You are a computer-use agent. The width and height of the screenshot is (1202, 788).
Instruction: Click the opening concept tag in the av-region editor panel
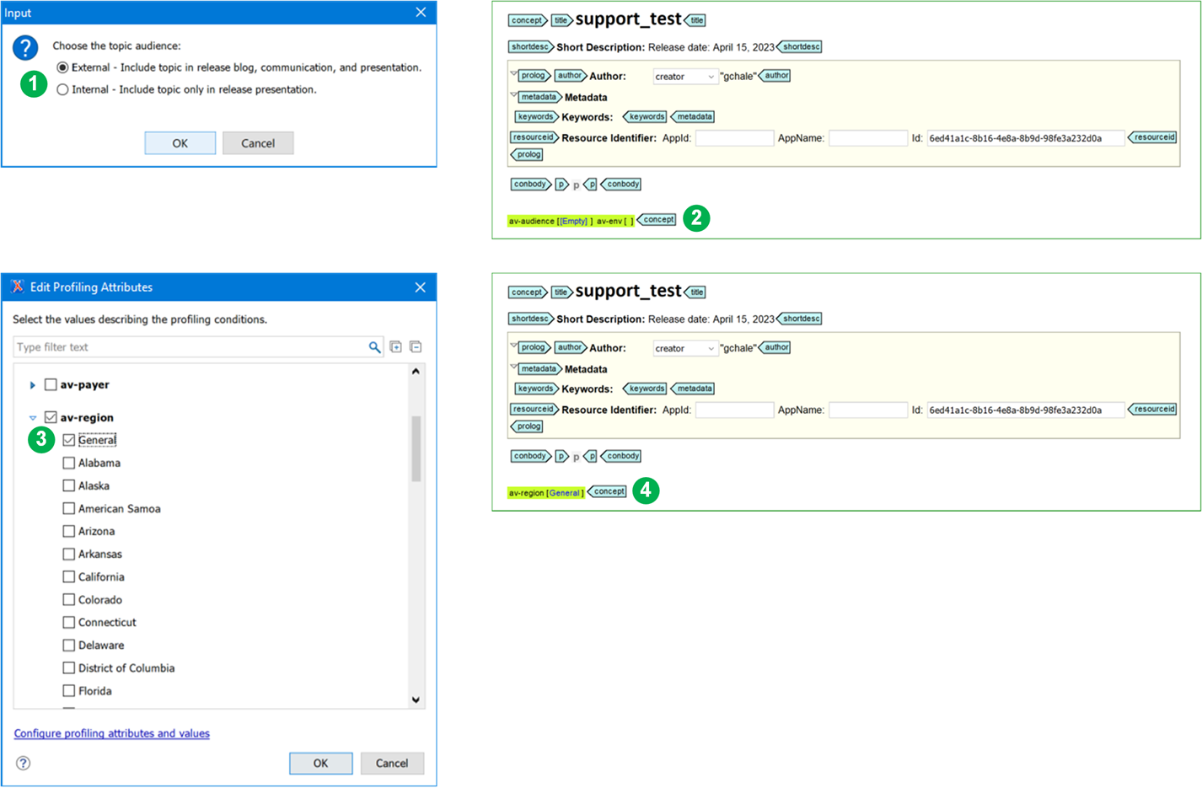pos(528,292)
